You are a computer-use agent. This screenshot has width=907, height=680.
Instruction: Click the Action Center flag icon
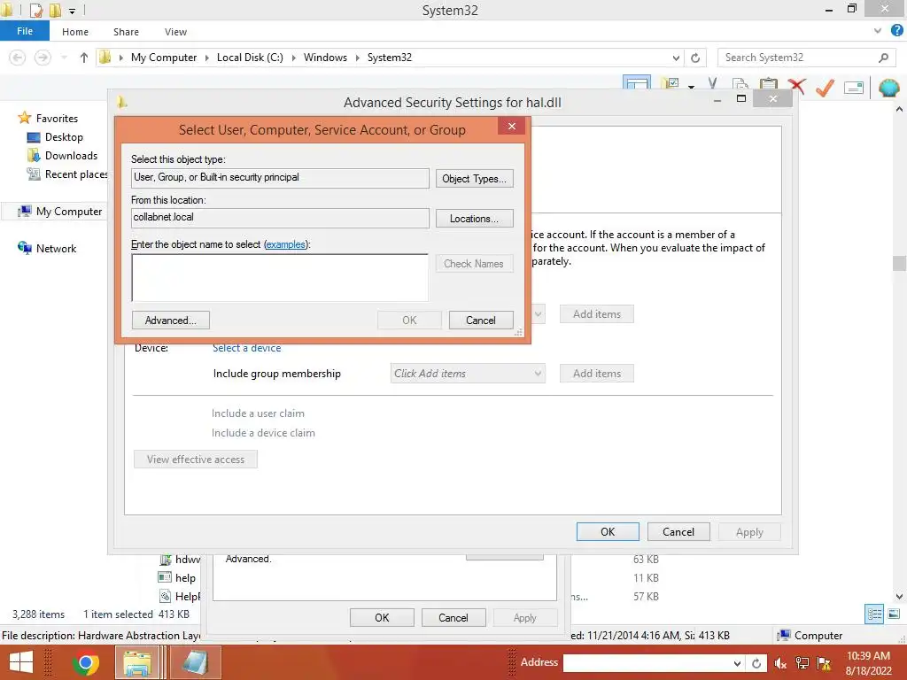click(x=824, y=663)
